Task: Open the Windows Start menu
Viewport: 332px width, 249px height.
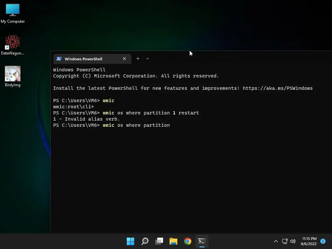Action: tap(130, 241)
